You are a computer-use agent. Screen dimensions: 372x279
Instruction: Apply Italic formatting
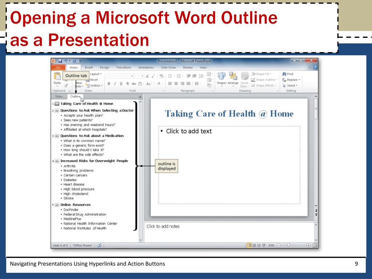click(115, 84)
